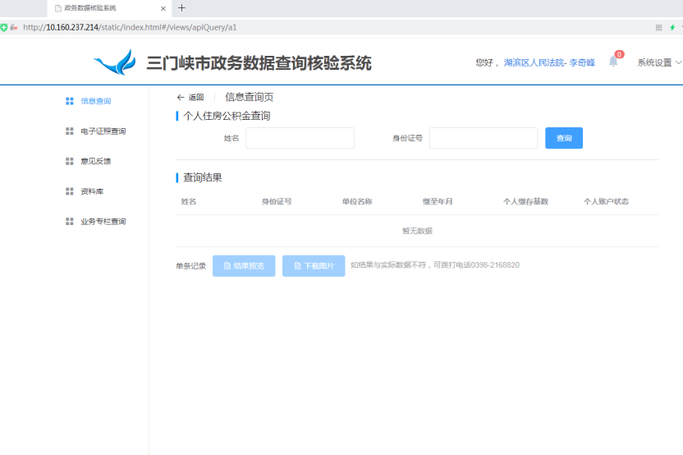The width and height of the screenshot is (683, 455).
Task: Click the 信息查询页 breadcrumb title
Action: 250,97
